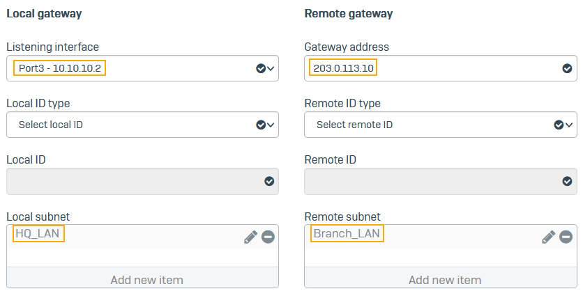Image resolution: width=583 pixels, height=291 pixels.
Task: Click checkmark icon in Local ID type field
Action: coord(261,125)
